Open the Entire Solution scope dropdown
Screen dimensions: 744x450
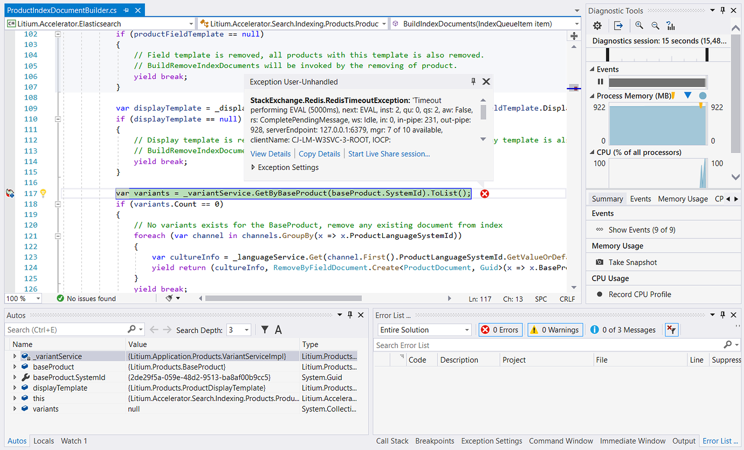point(424,330)
